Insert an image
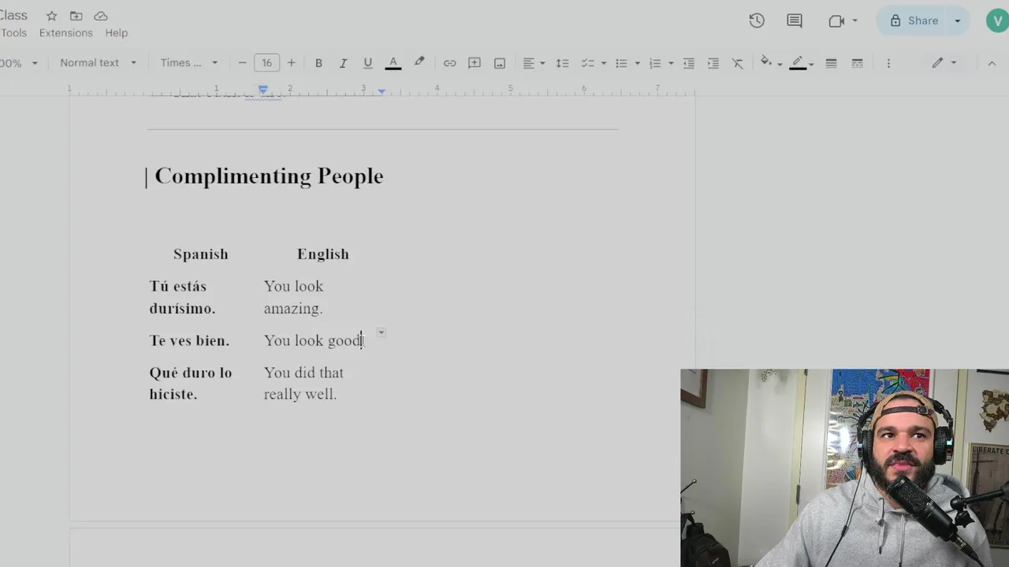 tap(500, 63)
